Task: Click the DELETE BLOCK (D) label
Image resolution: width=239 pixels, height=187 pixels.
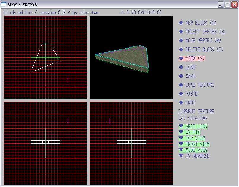Action: [204, 49]
